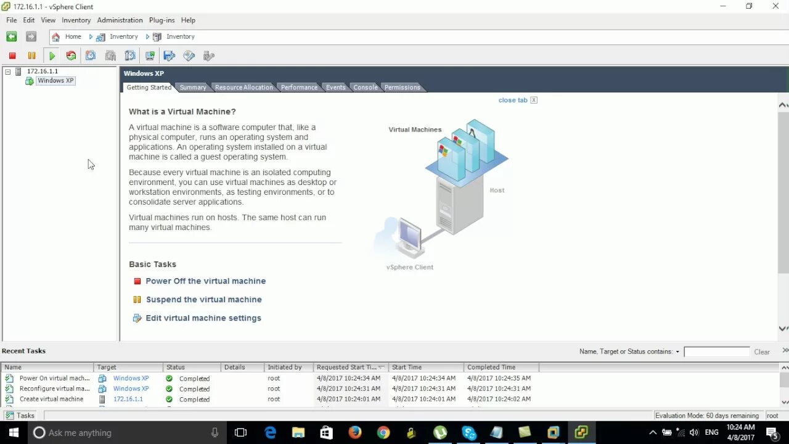Click the Recent Tasks filter text field
This screenshot has width=789, height=444.
717,352
